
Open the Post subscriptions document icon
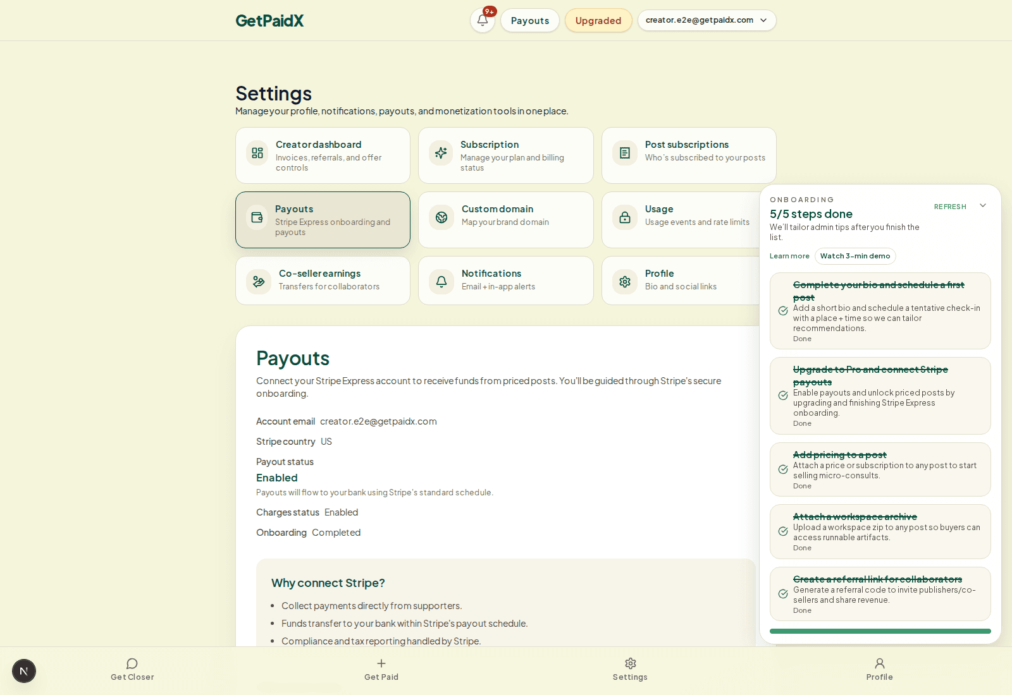[624, 153]
